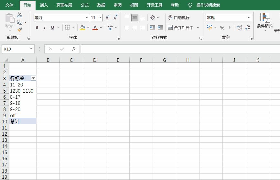Align text to vertical middle
The height and width of the screenshot is (180, 280).
tap(135, 17)
